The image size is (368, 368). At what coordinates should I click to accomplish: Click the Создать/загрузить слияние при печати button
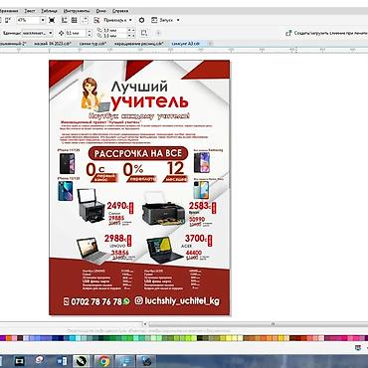pyautogui.click(x=326, y=33)
